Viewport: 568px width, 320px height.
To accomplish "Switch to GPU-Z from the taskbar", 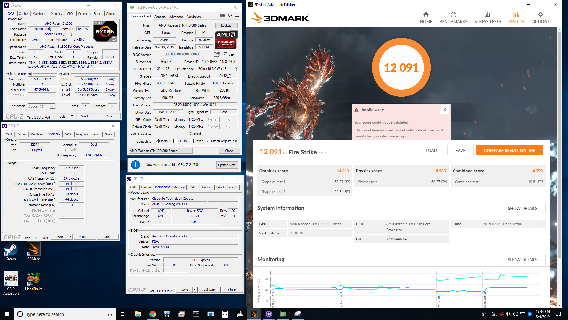I will point(283,314).
